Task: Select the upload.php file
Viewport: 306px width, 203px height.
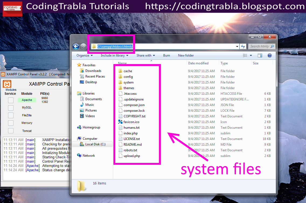Action: tap(132, 156)
